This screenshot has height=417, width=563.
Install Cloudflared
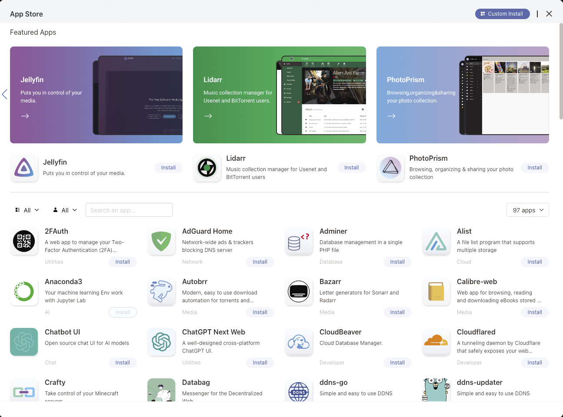point(535,363)
